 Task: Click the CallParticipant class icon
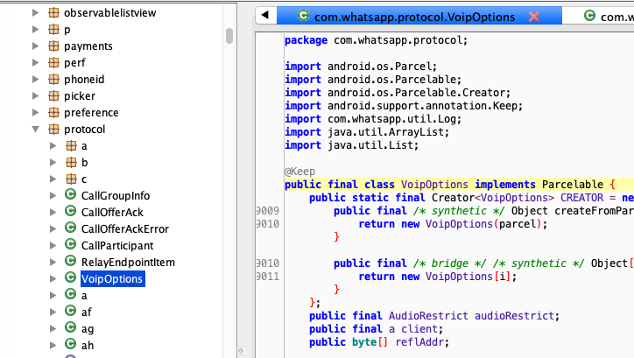70,244
